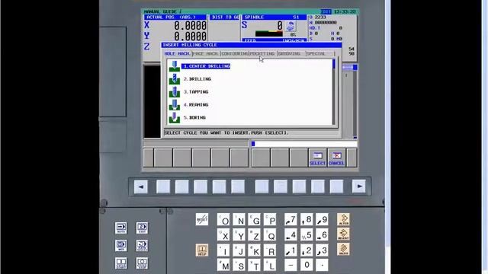Tap the N address key
This screenshot has width=488, height=274.
pos(239,220)
